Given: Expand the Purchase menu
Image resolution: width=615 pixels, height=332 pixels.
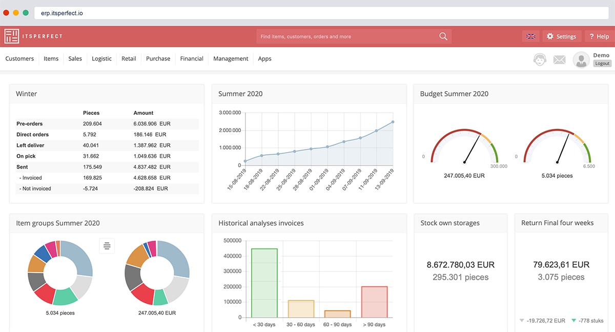Looking at the screenshot, I should point(158,59).
